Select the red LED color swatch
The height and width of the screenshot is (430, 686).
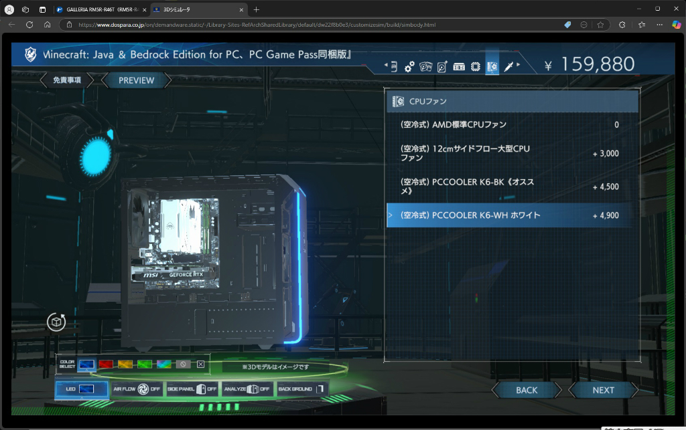105,364
